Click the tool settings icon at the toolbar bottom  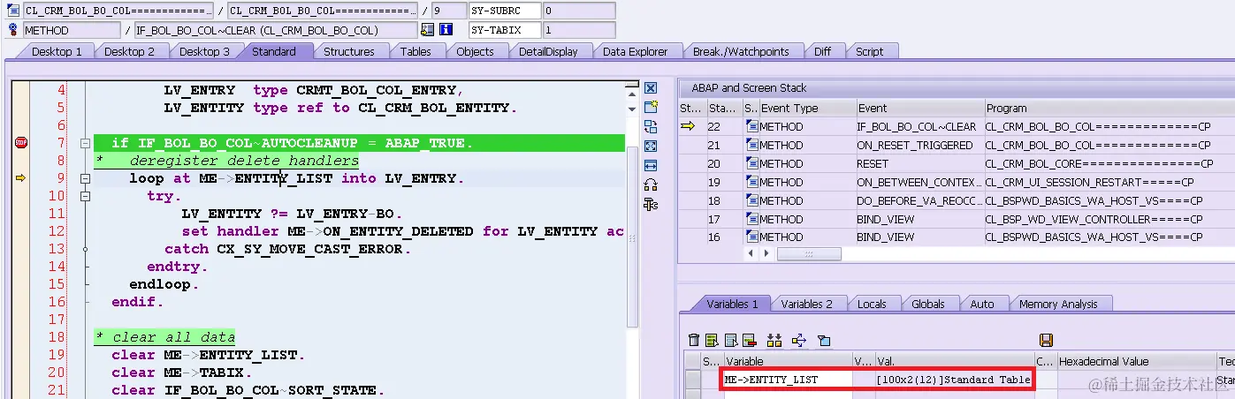click(651, 204)
